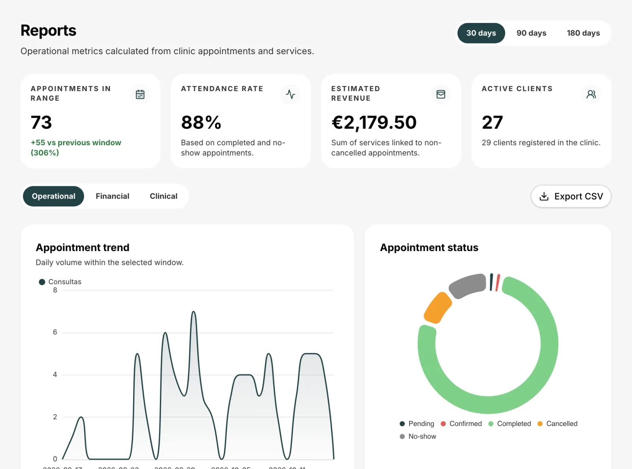
Task: Click the download icon in the Export CSV button
Action: pyautogui.click(x=544, y=196)
